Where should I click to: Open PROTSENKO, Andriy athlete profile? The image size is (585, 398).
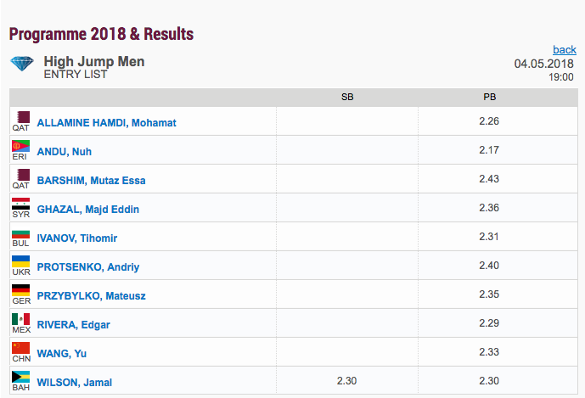tap(88, 267)
